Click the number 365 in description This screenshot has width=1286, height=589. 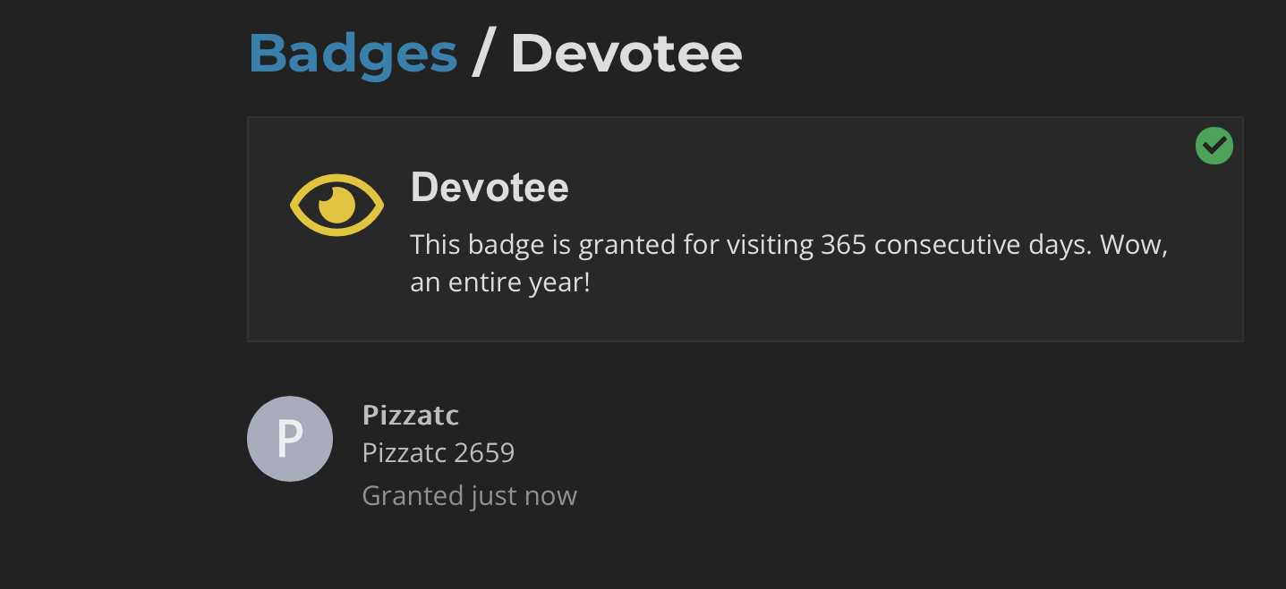coord(844,245)
